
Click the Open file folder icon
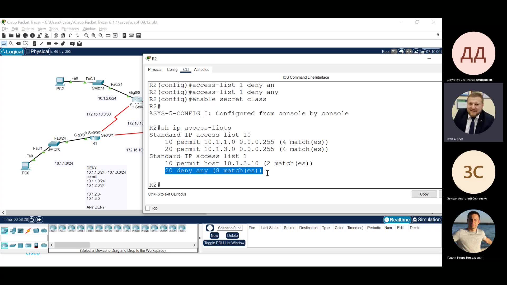tap(11, 35)
